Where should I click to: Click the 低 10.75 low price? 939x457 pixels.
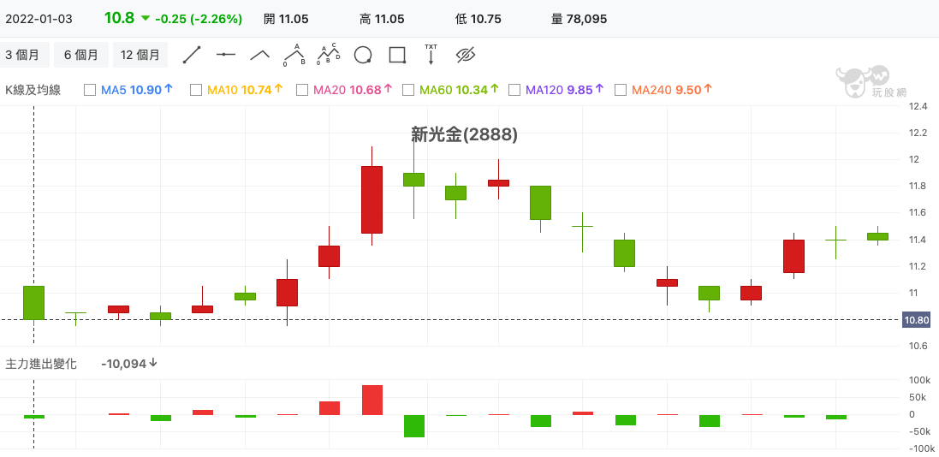[478, 19]
